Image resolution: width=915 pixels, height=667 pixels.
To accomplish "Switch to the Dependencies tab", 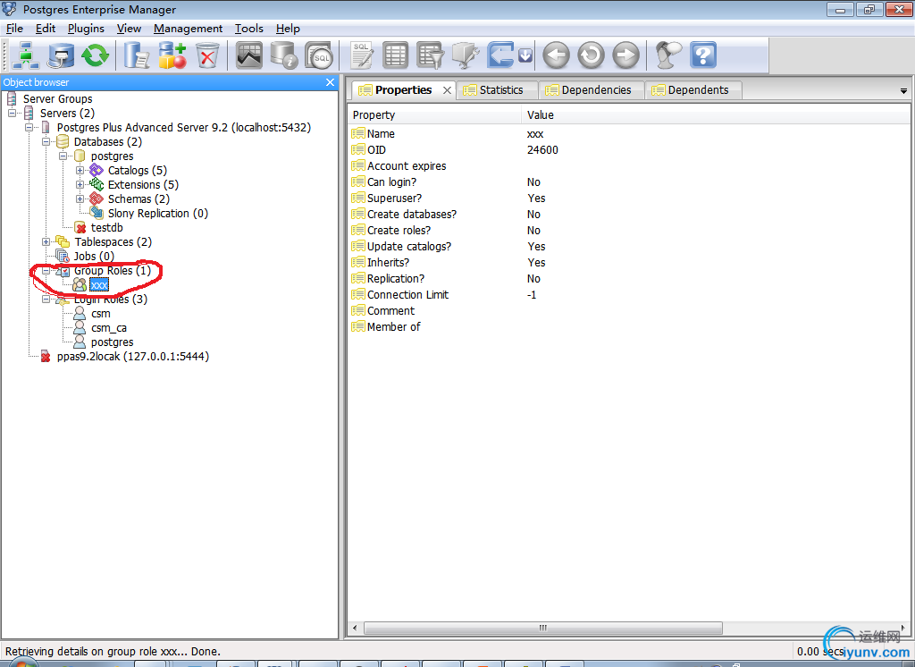I will [x=592, y=90].
